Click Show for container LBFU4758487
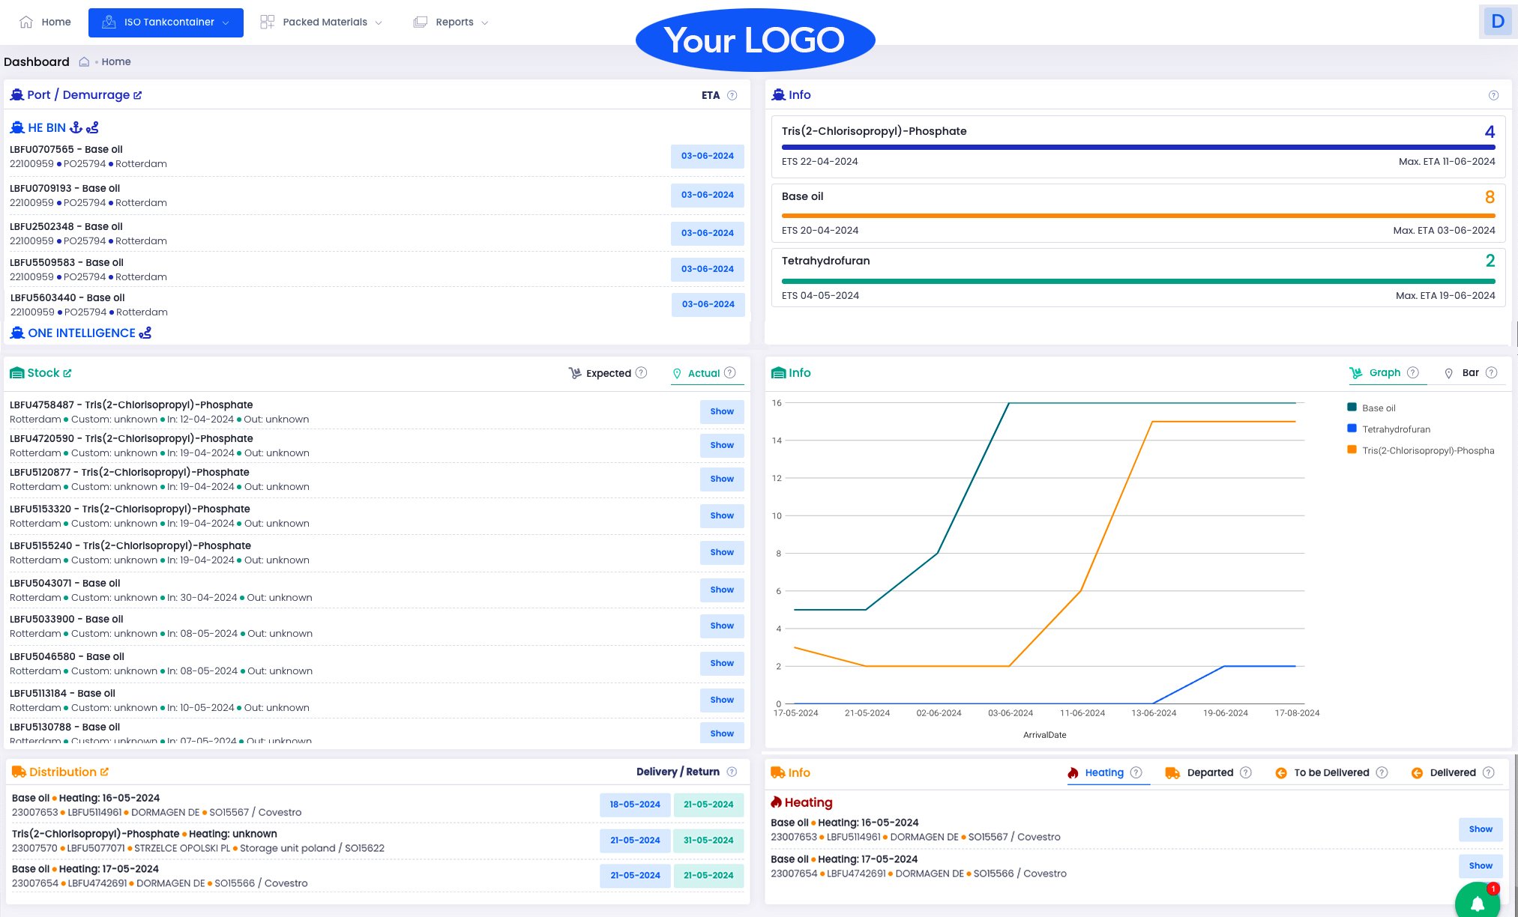1518x917 pixels. coord(721,411)
